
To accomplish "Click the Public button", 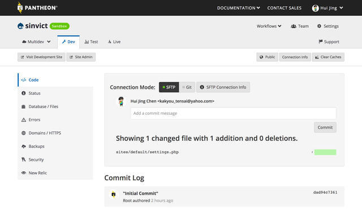I will 267,57.
